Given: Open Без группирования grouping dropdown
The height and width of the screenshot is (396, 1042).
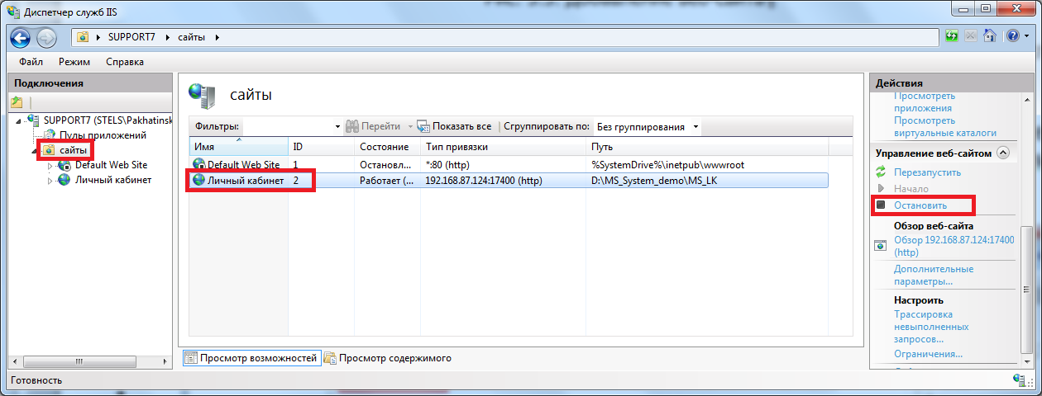Looking at the screenshot, I should pos(647,126).
